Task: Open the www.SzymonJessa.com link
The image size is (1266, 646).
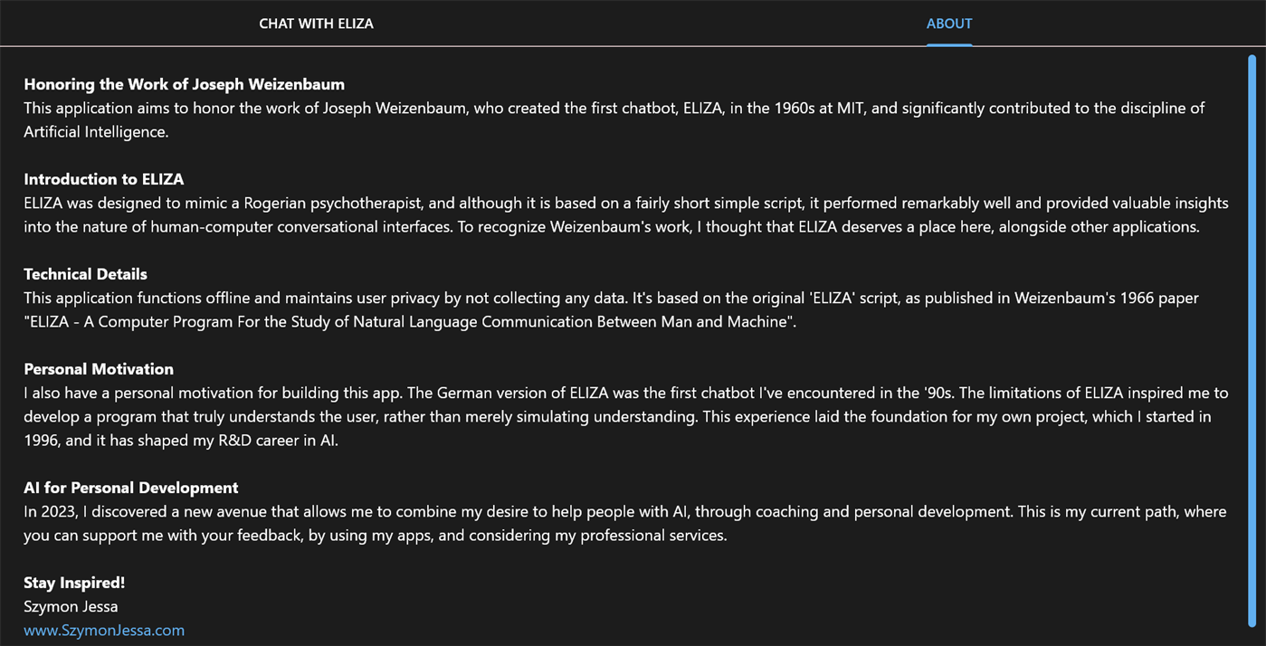Action: click(x=104, y=631)
